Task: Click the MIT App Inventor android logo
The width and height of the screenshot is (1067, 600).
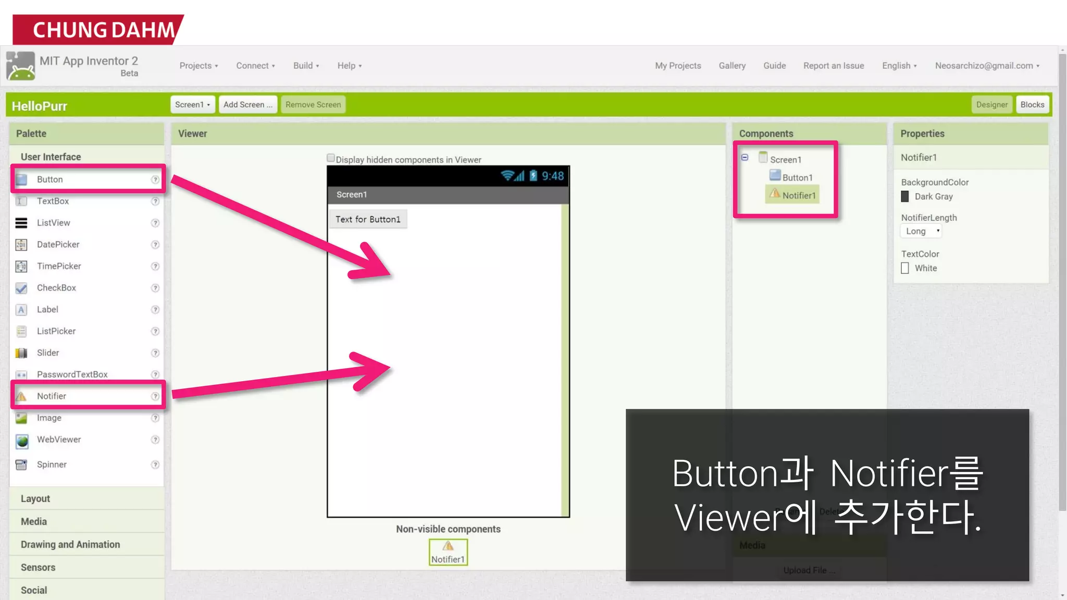Action: (21, 66)
